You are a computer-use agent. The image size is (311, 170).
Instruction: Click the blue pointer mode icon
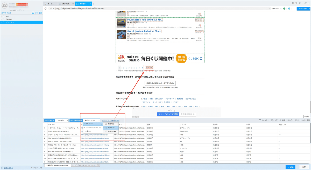pyautogui.click(x=289, y=8)
